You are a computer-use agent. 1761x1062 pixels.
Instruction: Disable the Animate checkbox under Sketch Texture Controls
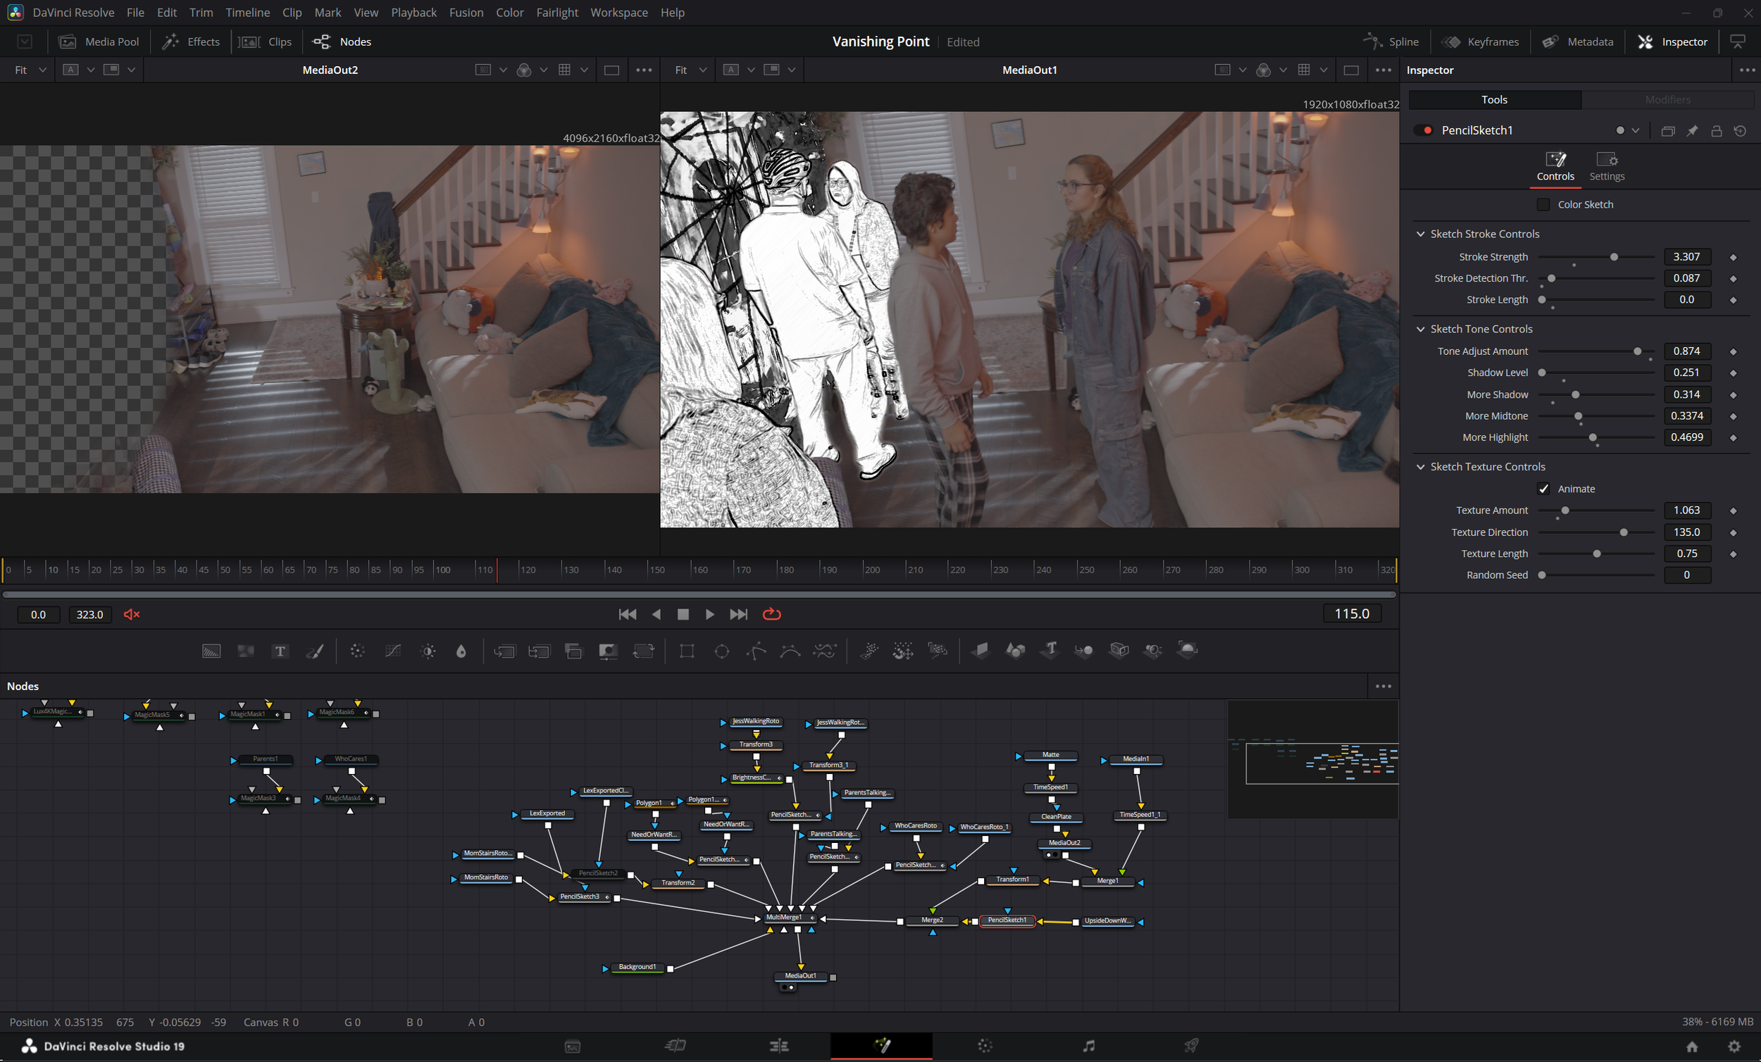click(x=1544, y=489)
